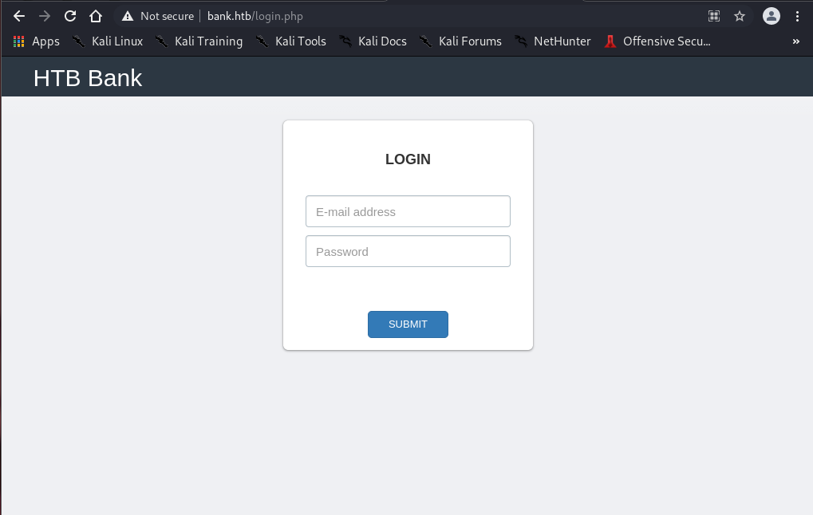
Task: Click the browser back arrow
Action: coord(19,16)
